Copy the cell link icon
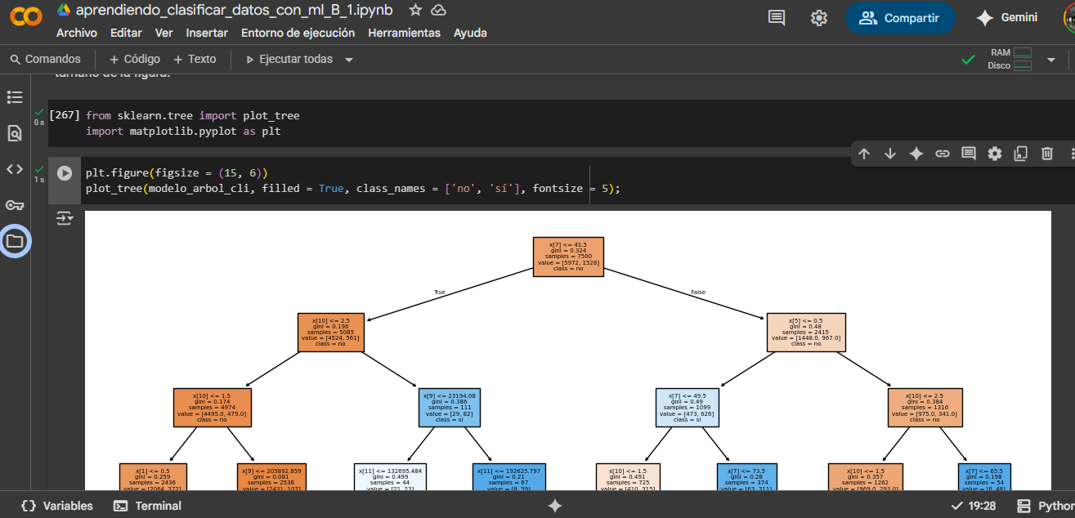The image size is (1075, 518). pyautogui.click(x=943, y=154)
